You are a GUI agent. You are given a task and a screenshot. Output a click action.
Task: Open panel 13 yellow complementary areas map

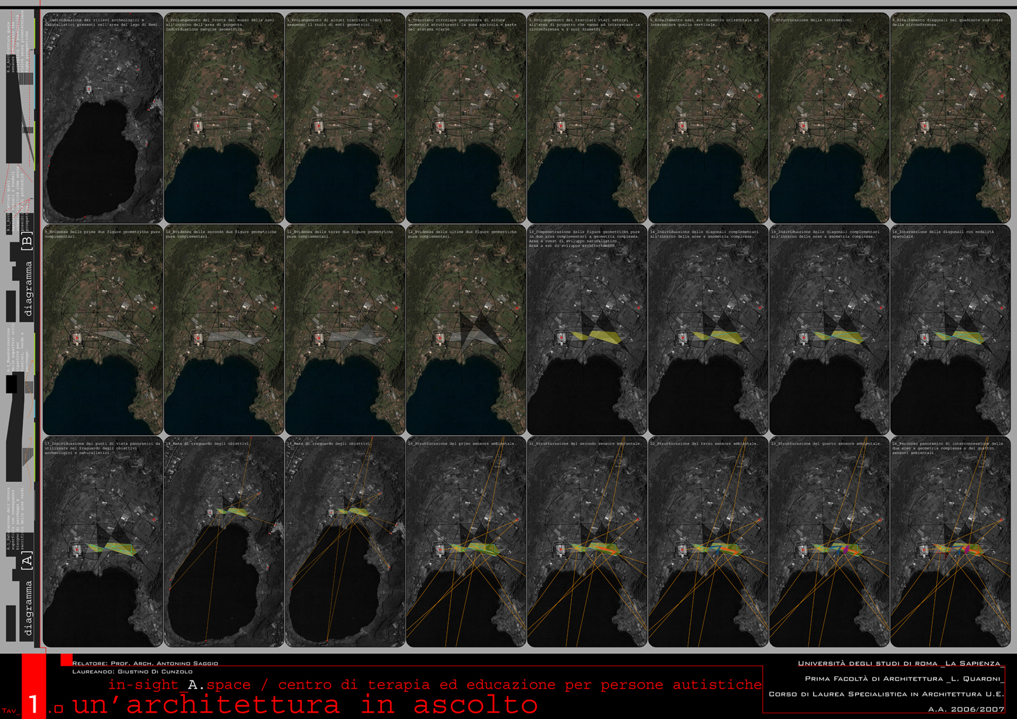point(587,330)
